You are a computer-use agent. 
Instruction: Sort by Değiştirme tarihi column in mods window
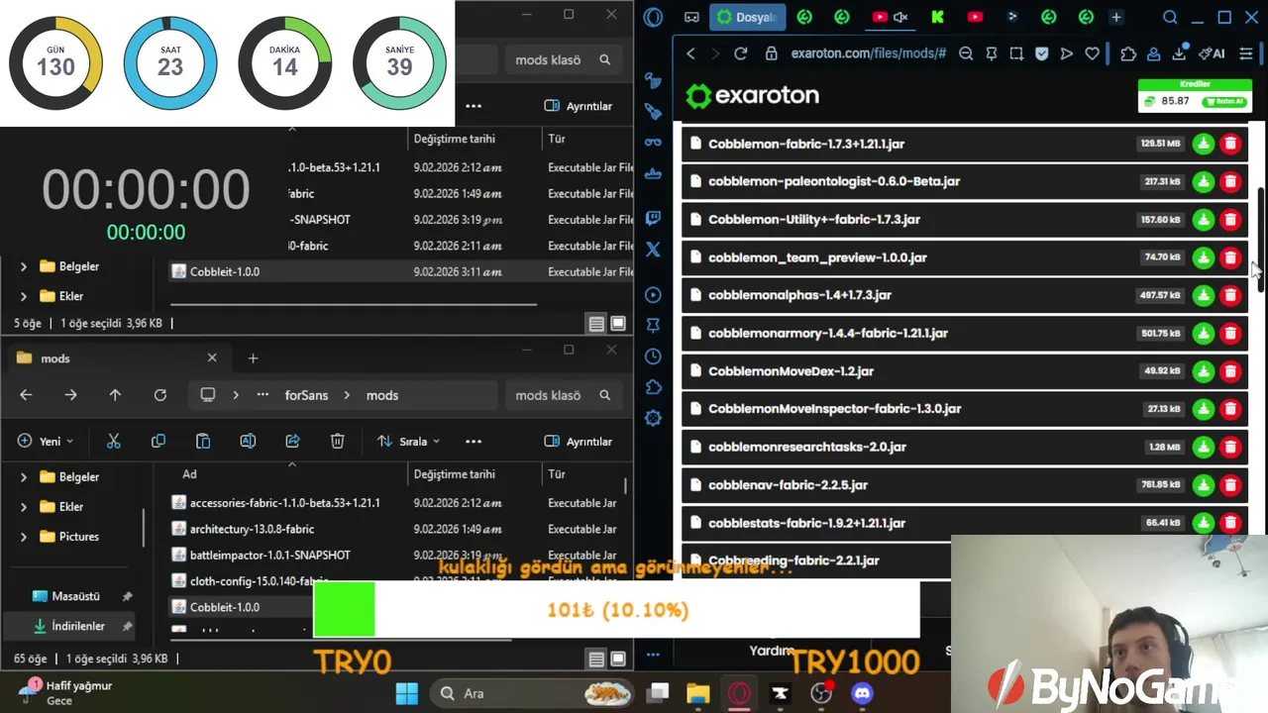[x=455, y=474]
